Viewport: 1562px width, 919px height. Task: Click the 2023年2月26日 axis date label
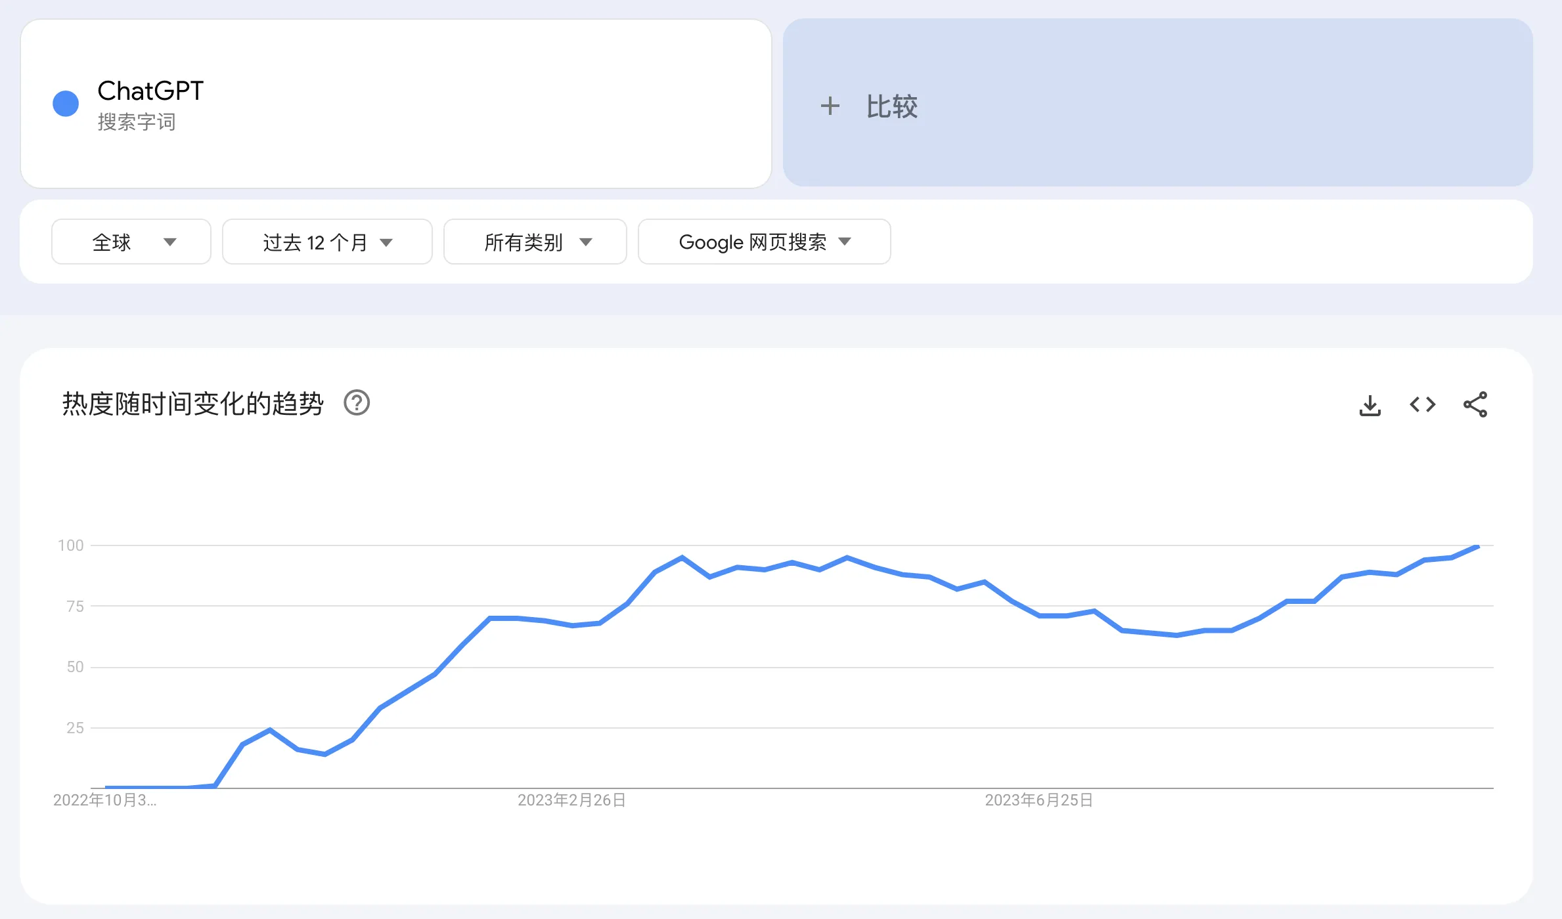click(x=571, y=800)
